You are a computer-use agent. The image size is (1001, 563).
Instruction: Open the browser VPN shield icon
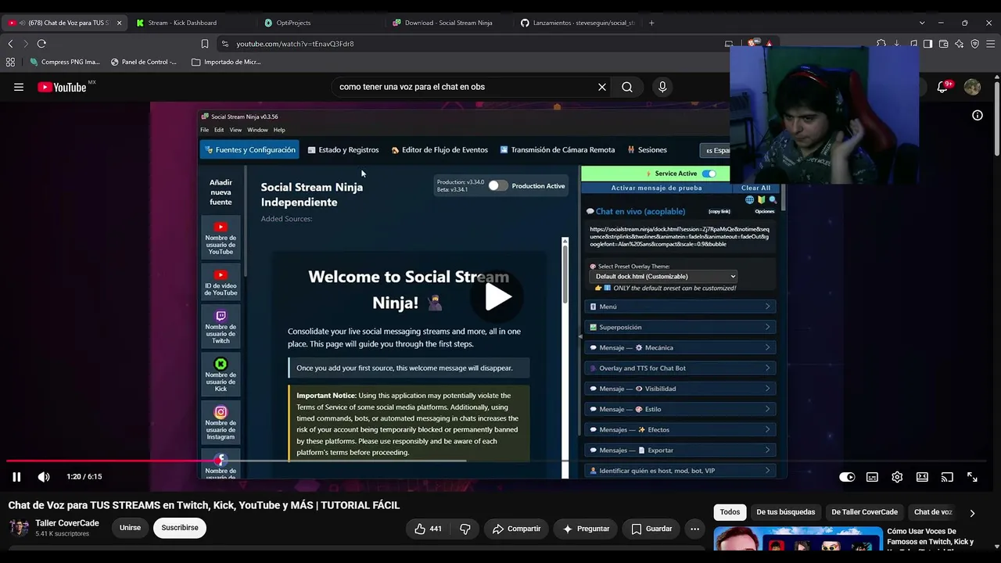point(975,44)
